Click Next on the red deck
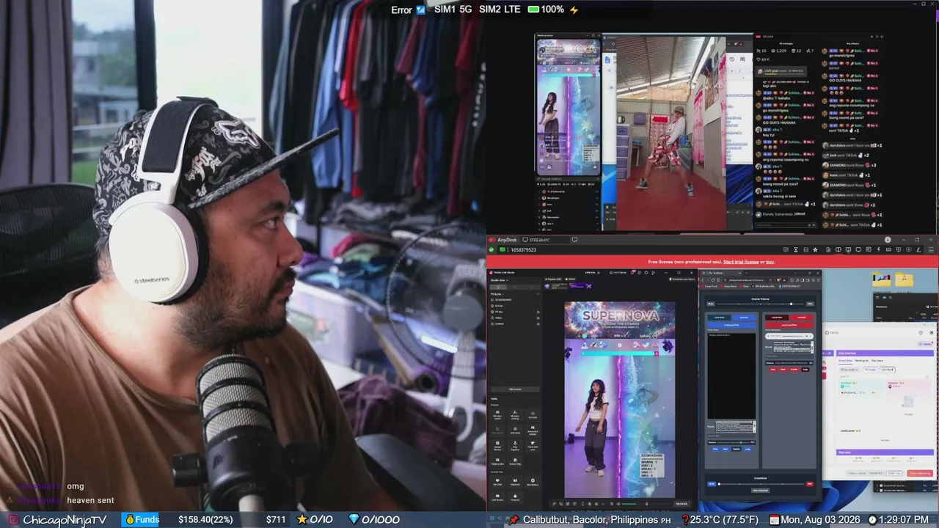 (x=783, y=370)
